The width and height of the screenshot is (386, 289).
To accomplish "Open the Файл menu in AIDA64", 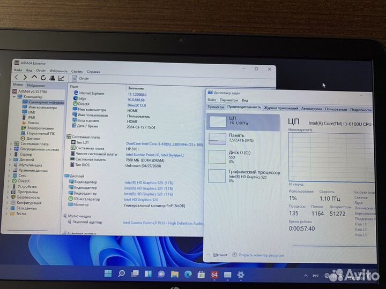I will (18, 70).
